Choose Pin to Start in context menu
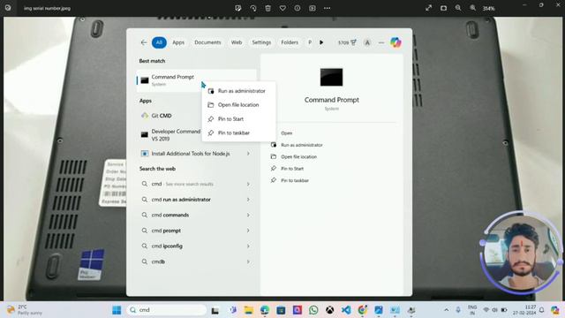The height and width of the screenshot is (318, 565). [238, 119]
